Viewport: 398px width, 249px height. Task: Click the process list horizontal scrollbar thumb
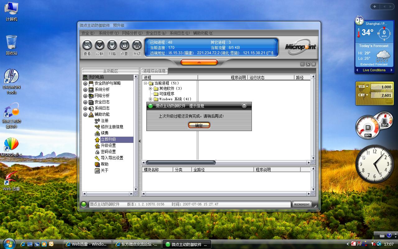tap(181, 162)
